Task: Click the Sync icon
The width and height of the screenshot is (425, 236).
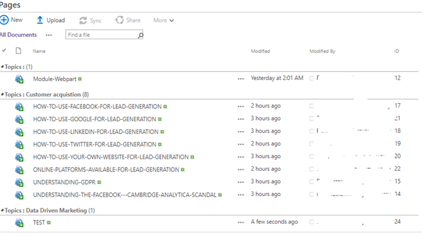Action: tap(83, 21)
